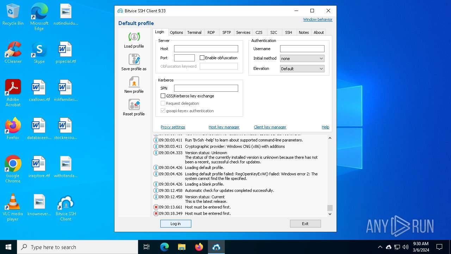Open the Elevation dropdown
451x254 pixels.
(302, 69)
